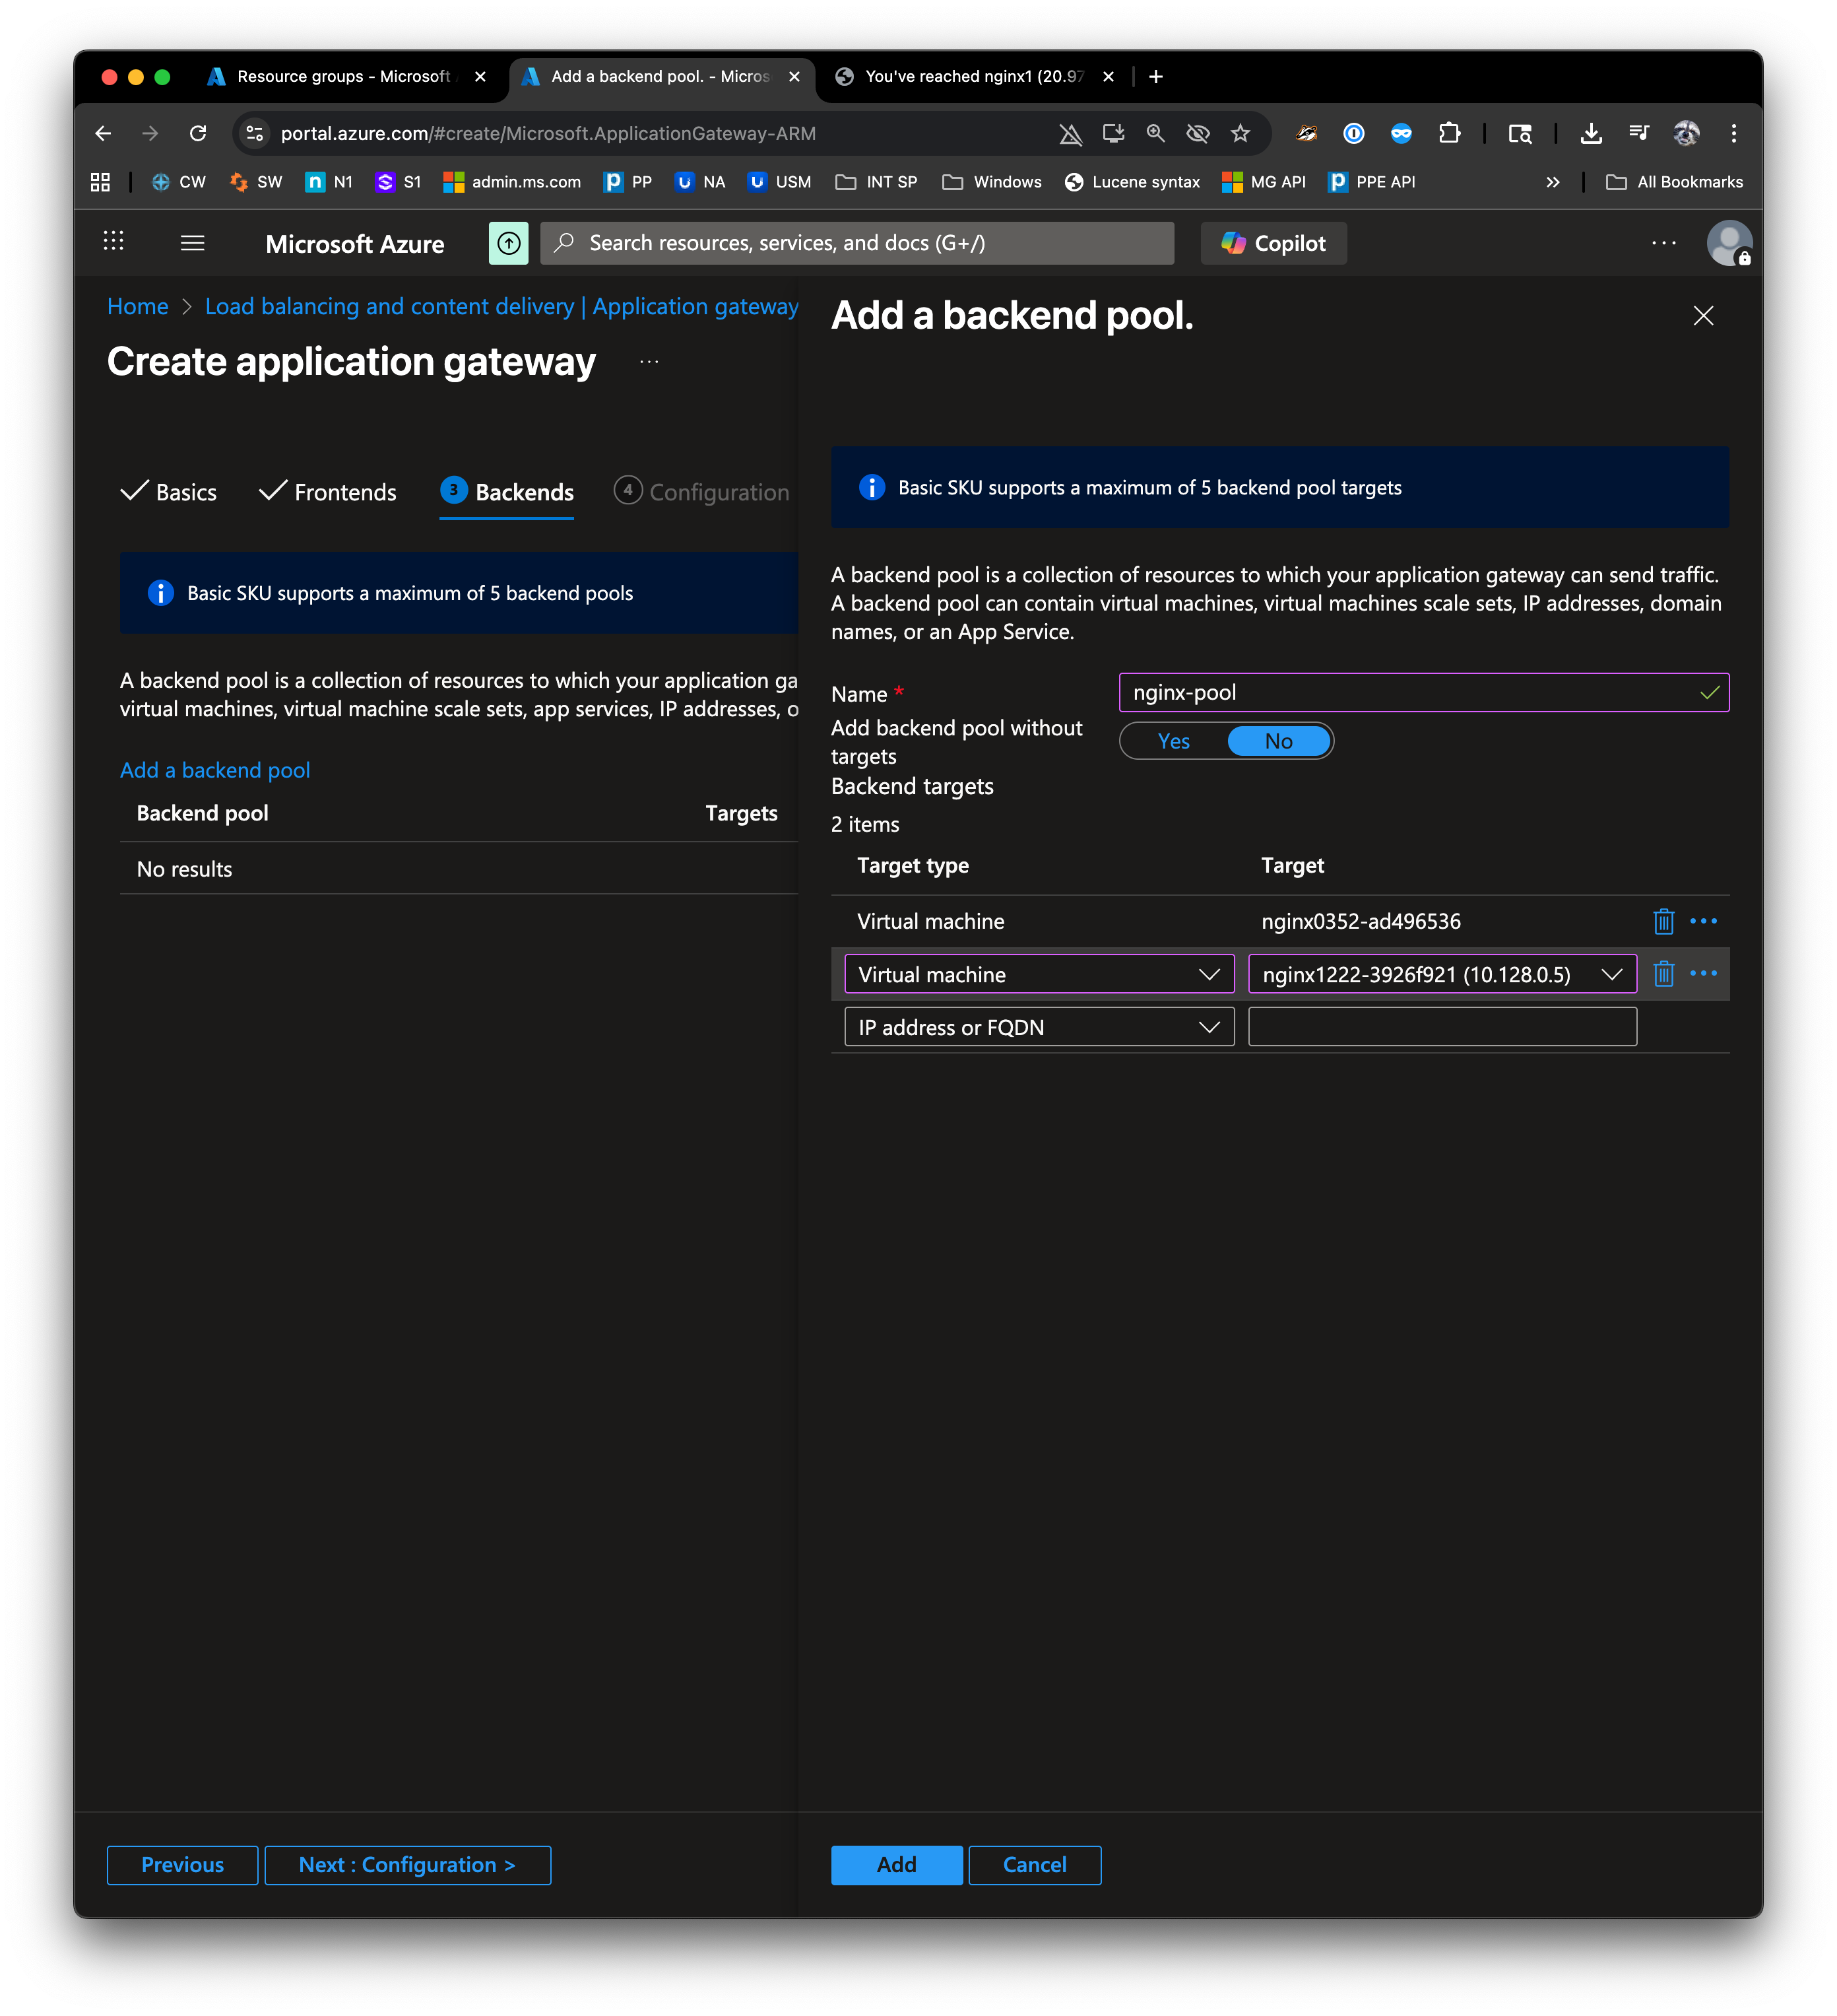Click the Azure apps grid waffle icon
This screenshot has height=2016, width=1837.
(x=114, y=241)
